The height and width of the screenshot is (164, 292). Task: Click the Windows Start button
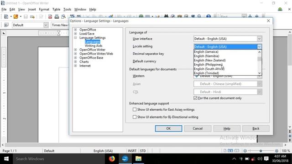6,159
